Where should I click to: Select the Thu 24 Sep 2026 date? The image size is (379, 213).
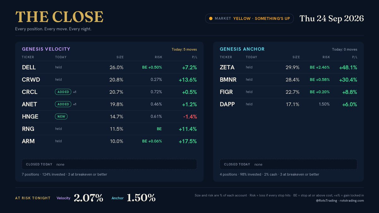[x=332, y=18]
